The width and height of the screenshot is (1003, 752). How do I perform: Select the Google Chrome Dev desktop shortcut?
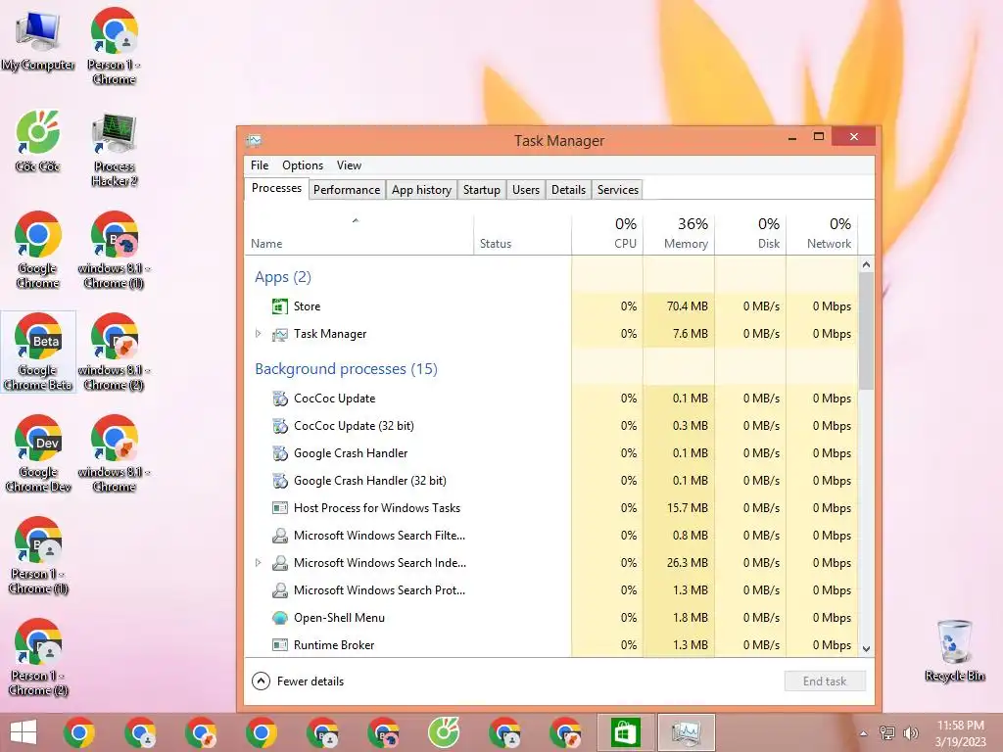tap(38, 454)
